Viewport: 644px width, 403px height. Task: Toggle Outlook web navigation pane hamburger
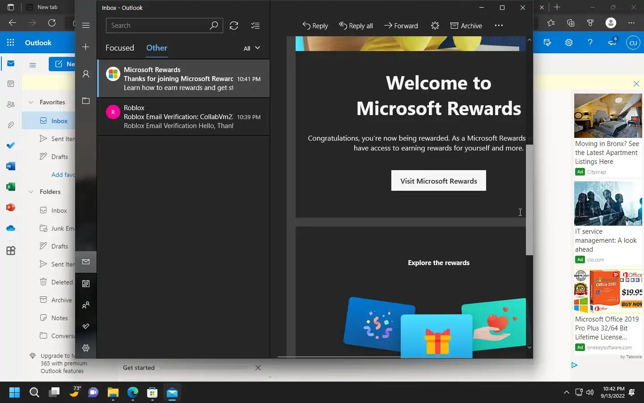(33, 65)
